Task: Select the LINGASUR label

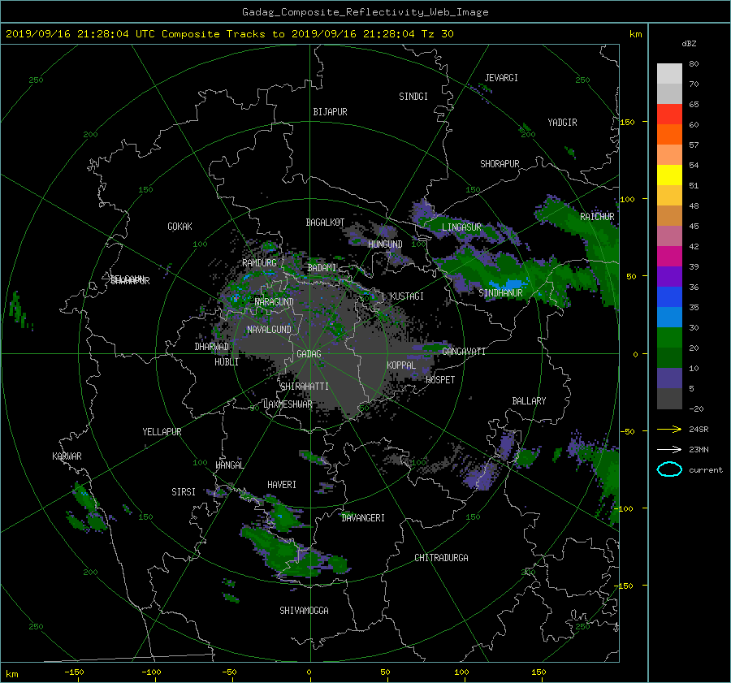Action: 461,227
